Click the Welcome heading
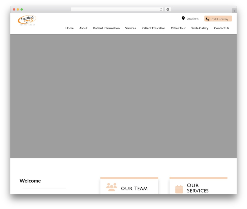Viewport: 247px width, 209px height. click(x=30, y=181)
